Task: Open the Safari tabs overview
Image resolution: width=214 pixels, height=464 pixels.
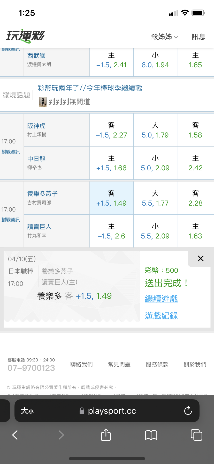Action: 196,435
